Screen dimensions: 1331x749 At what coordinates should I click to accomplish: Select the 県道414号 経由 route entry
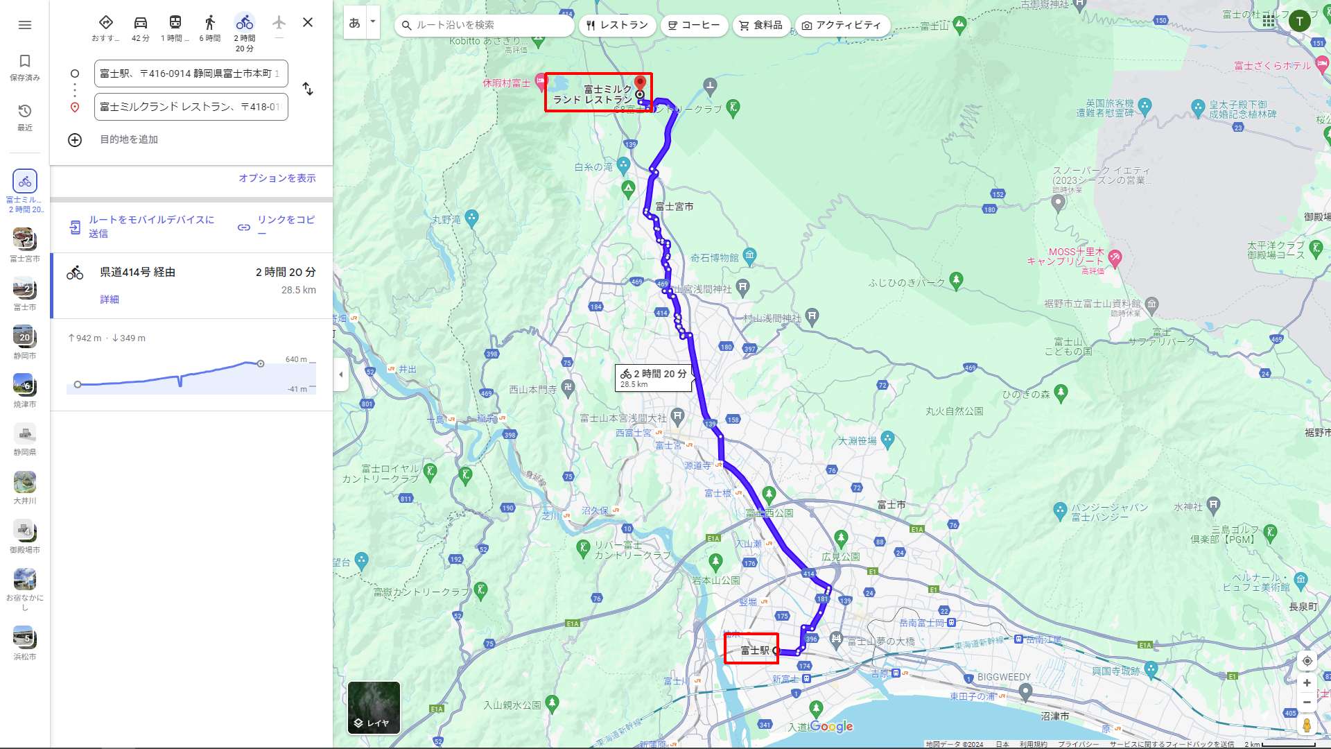tap(191, 286)
